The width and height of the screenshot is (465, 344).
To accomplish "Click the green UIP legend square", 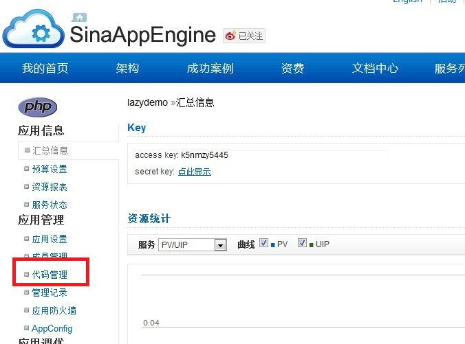I will tap(312, 244).
